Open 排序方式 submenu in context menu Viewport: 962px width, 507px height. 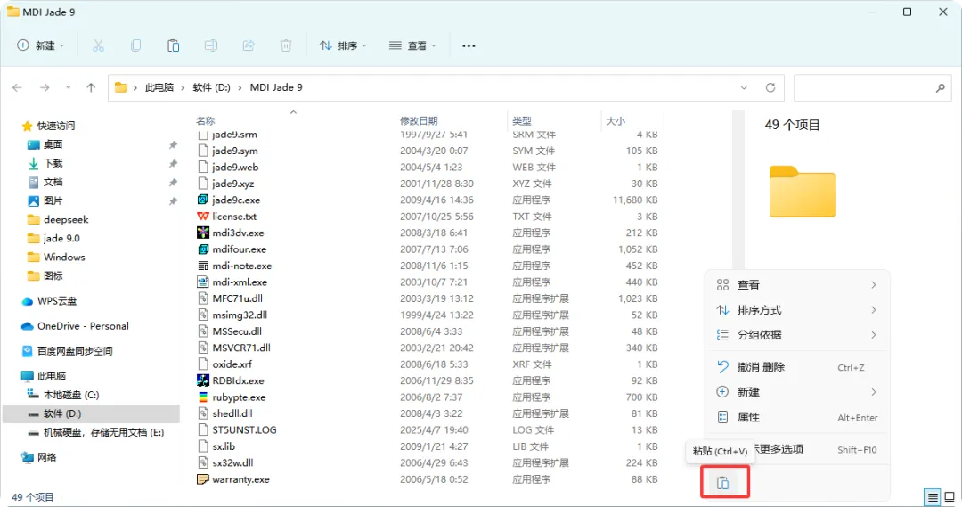pyautogui.click(x=797, y=310)
